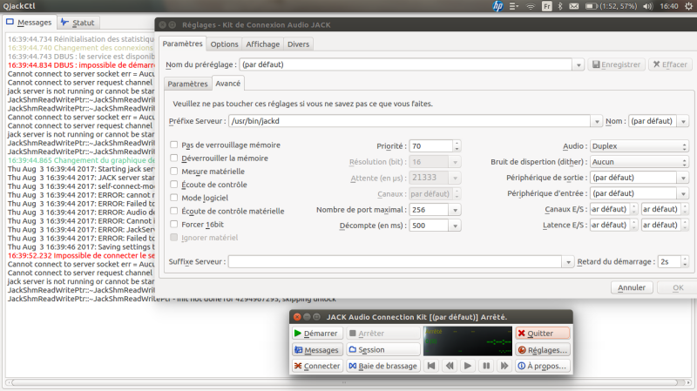Image resolution: width=697 pixels, height=391 pixels.
Task: Enable Mode logiciel checkbox
Action: coord(173,198)
